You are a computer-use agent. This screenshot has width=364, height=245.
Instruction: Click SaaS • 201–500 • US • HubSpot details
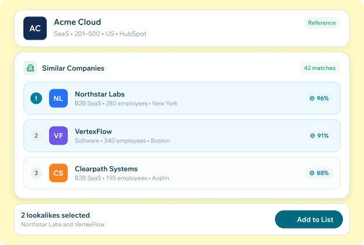(100, 34)
